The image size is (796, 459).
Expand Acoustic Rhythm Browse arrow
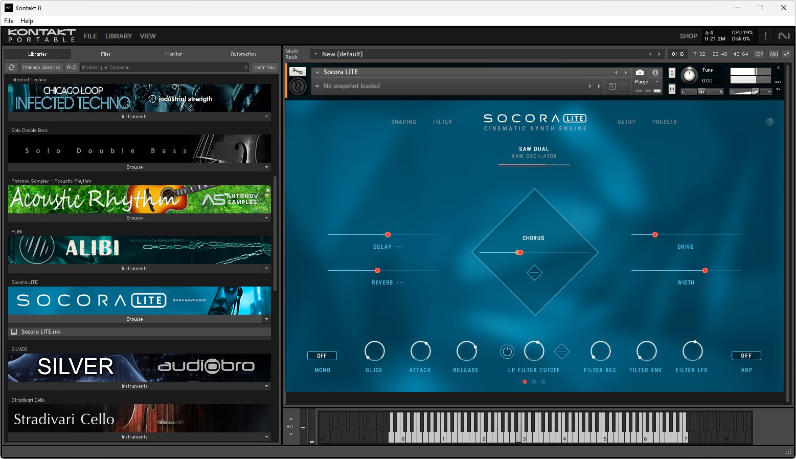[x=266, y=218]
